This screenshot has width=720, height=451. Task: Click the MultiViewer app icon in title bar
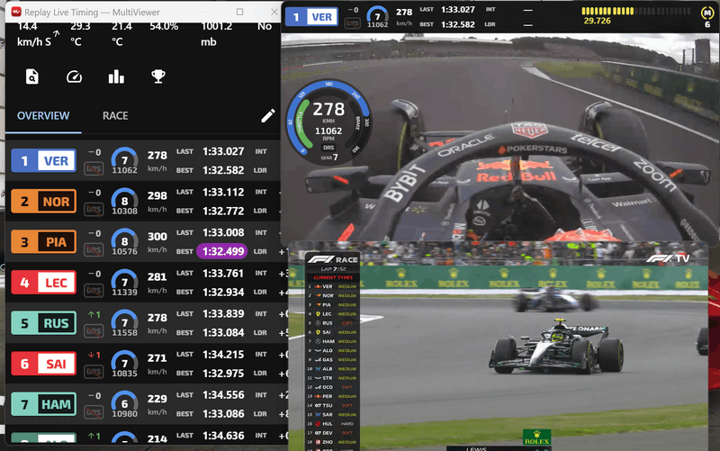coord(16,12)
